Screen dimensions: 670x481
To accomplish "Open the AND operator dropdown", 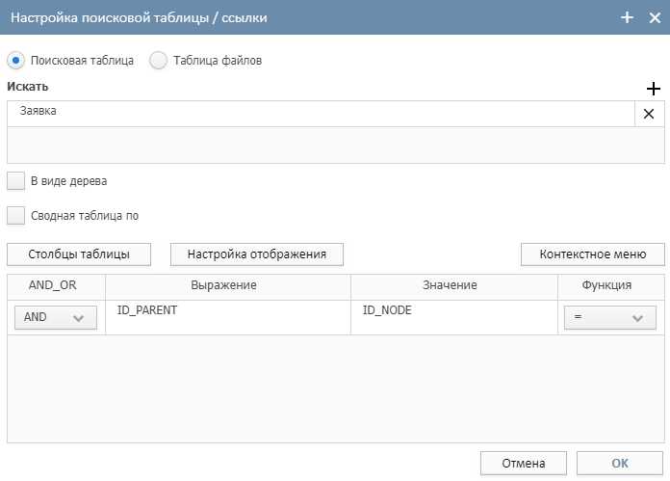I will [56, 317].
